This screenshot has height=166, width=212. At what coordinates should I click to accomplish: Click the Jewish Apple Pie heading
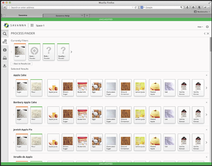tap(23, 130)
